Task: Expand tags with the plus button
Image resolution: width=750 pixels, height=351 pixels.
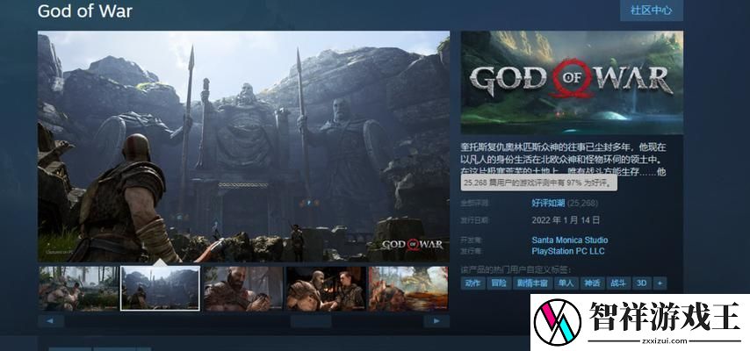Action: click(660, 283)
